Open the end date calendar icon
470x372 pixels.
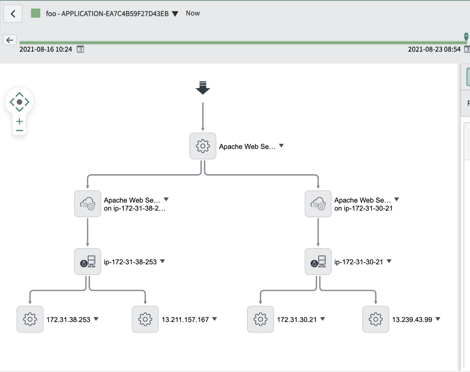pos(467,49)
